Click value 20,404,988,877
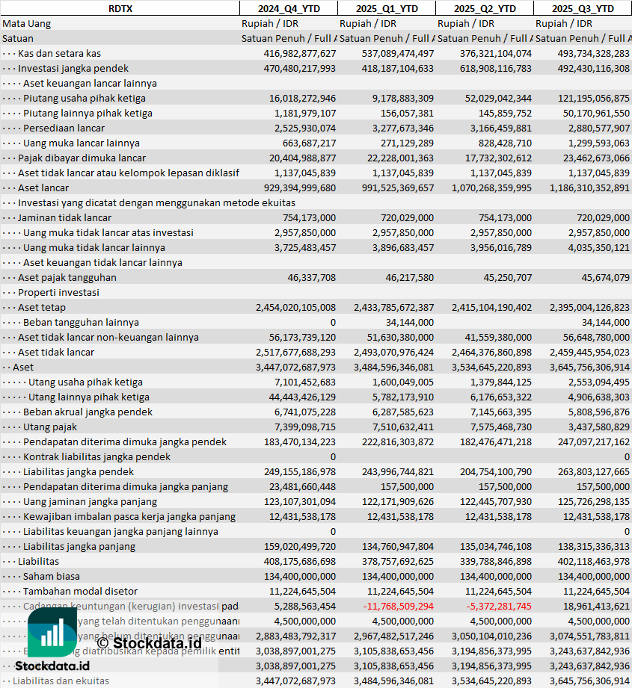 [302, 158]
